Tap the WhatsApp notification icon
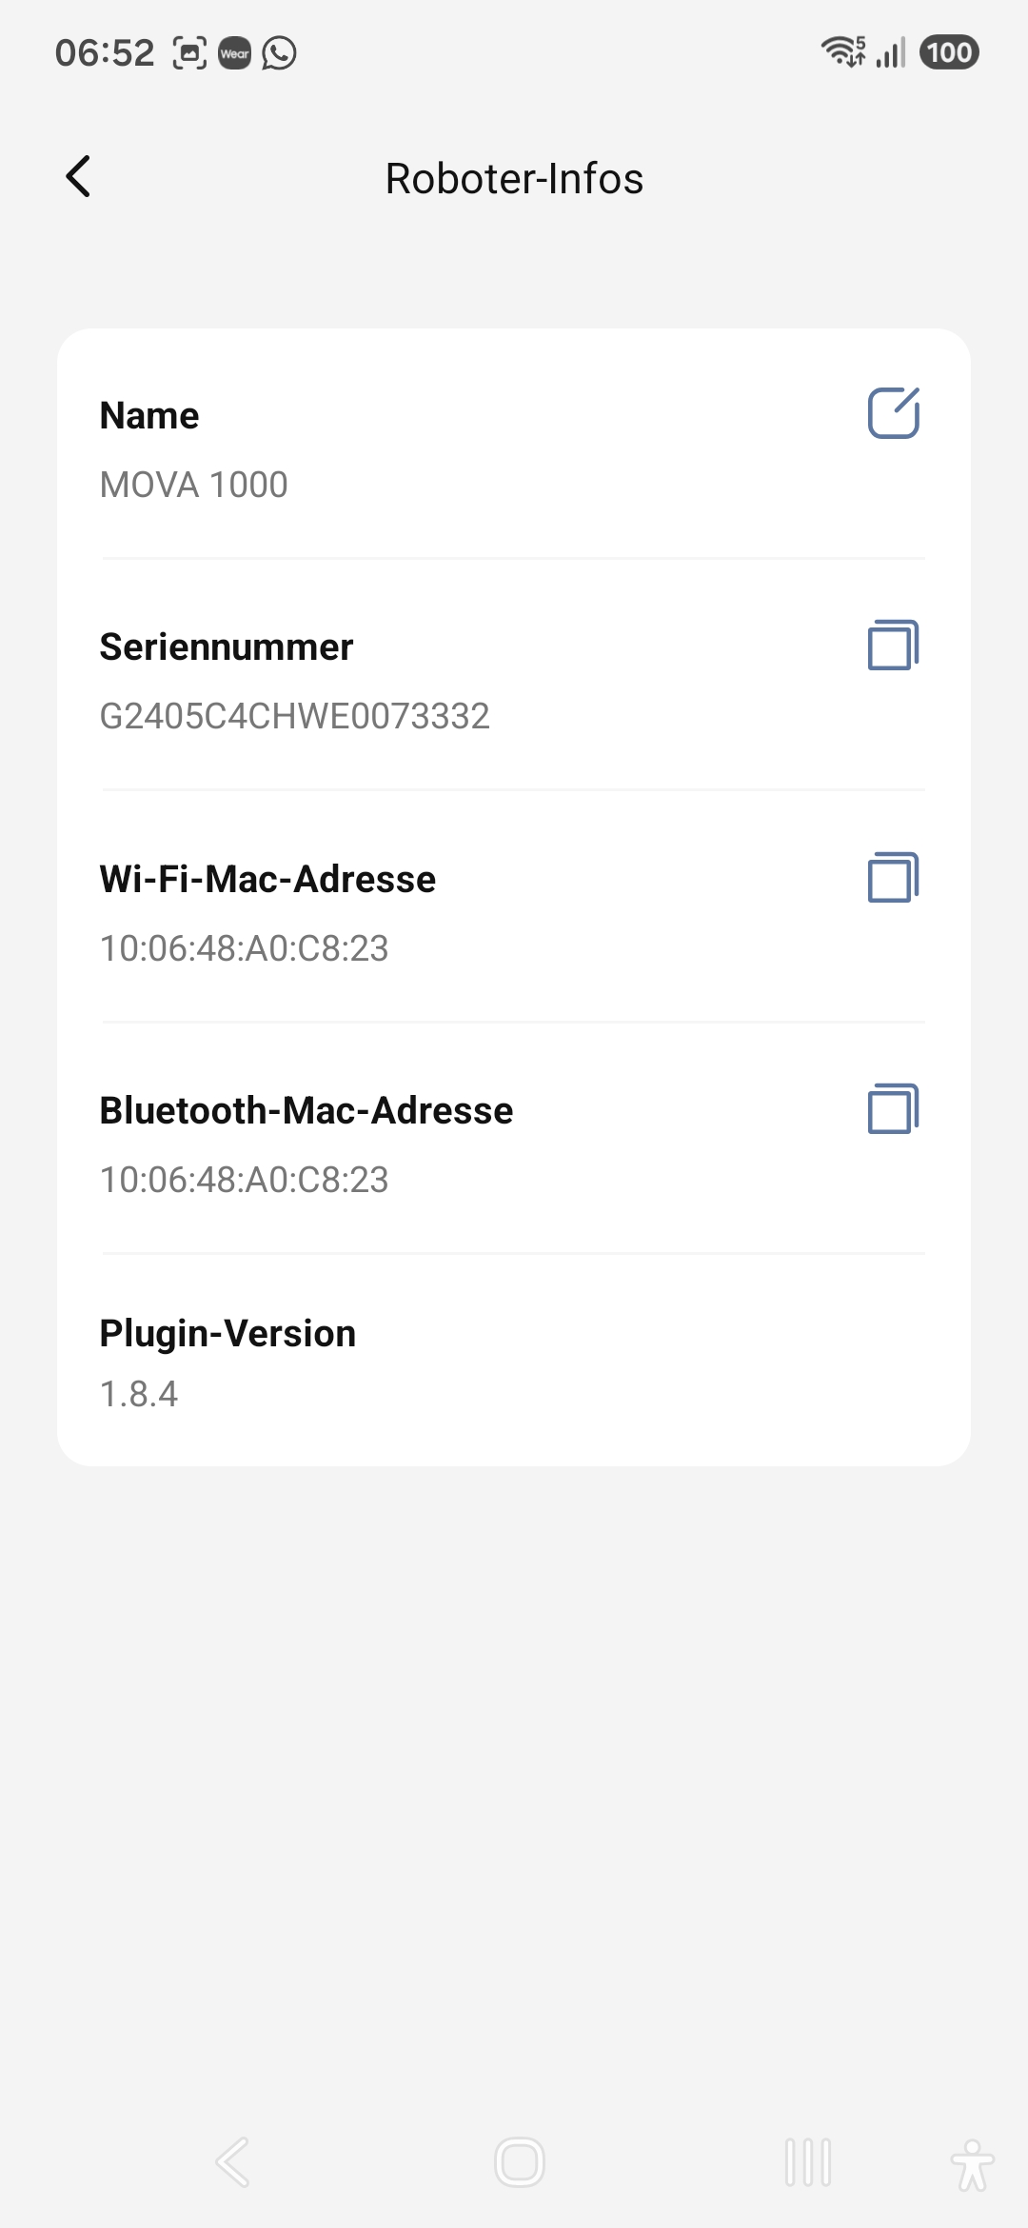Screen dimensions: 1028x2228 tap(279, 52)
